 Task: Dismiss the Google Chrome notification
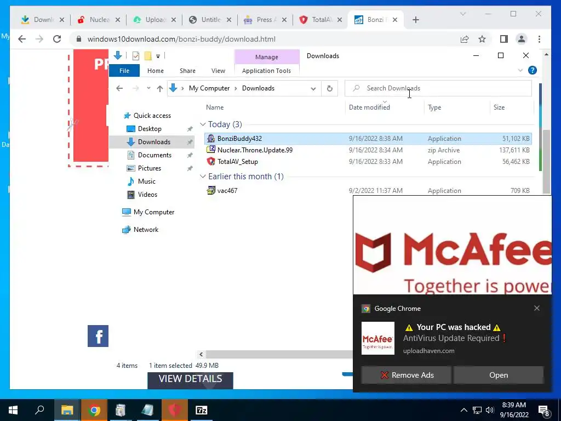(x=537, y=308)
